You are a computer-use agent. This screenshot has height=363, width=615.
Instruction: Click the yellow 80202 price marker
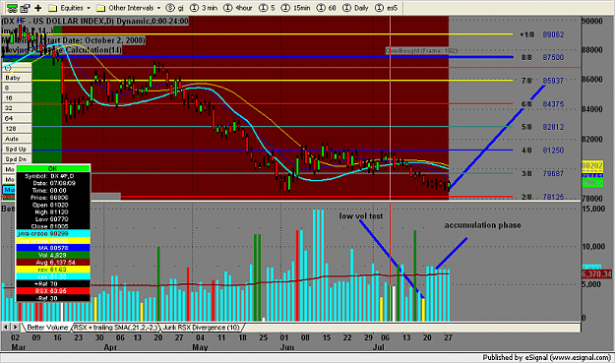(x=591, y=166)
